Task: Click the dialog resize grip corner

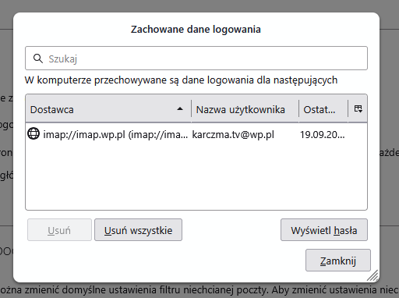Action: click(373, 275)
